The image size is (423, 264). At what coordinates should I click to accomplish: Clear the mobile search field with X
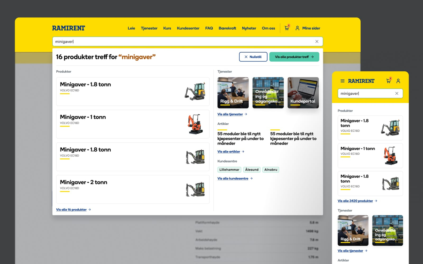click(x=397, y=93)
